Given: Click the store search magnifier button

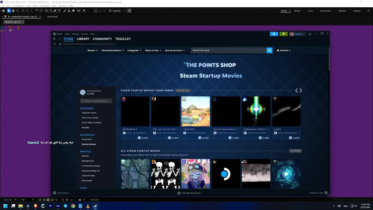Looking at the screenshot, I should point(270,50).
